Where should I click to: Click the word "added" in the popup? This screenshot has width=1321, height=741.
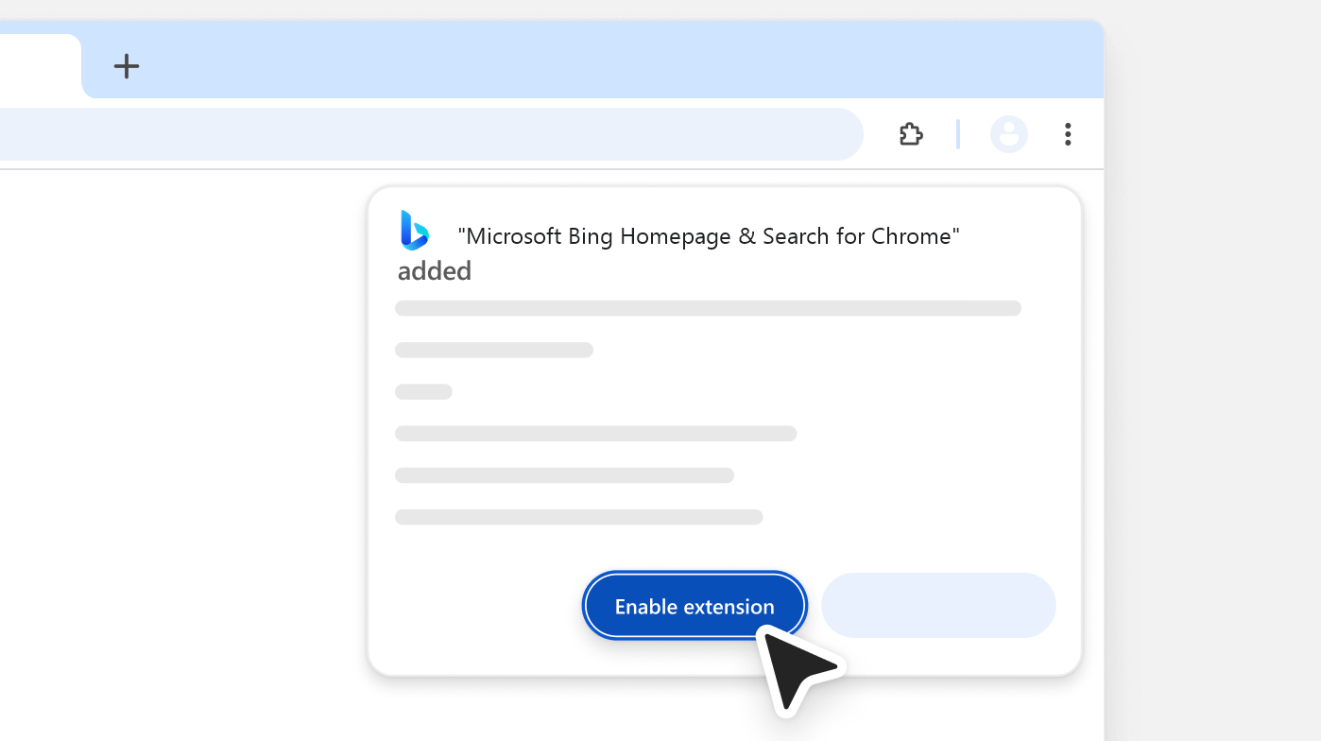click(435, 271)
